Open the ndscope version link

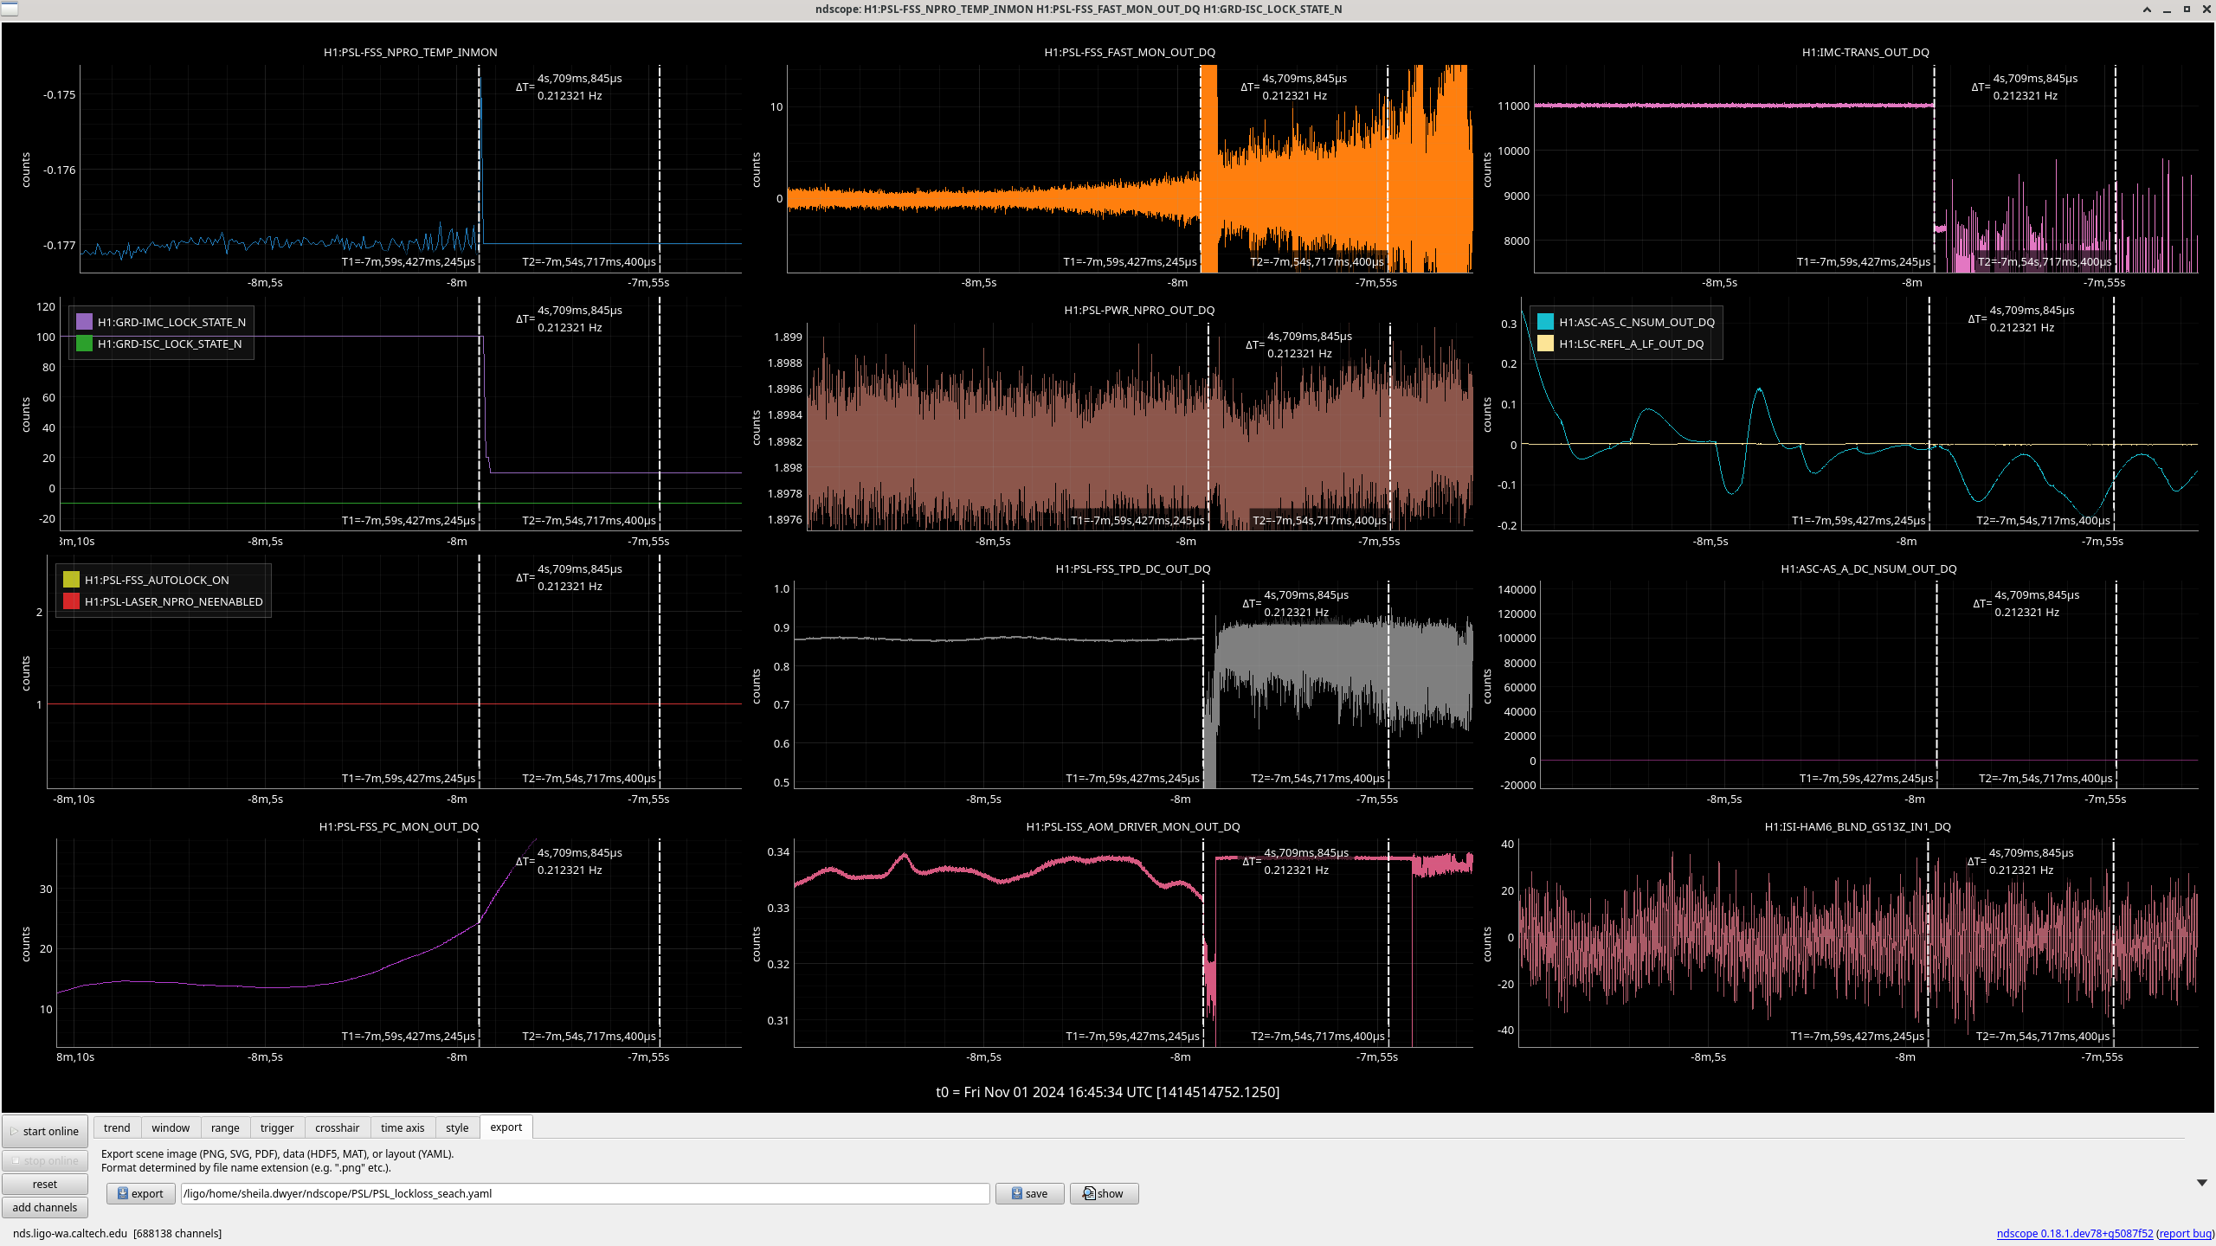coord(2074,1233)
